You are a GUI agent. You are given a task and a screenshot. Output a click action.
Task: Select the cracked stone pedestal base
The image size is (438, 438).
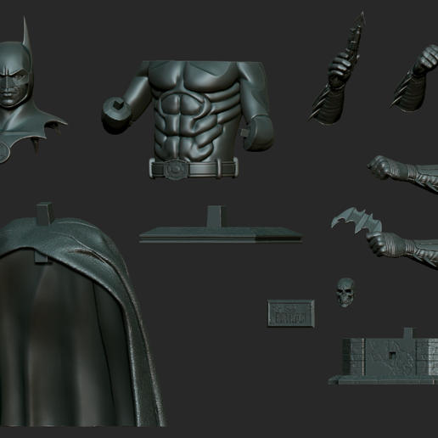pyautogui.click(x=384, y=357)
